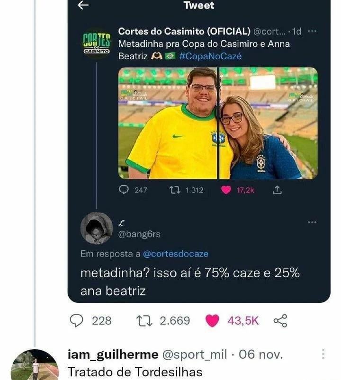Tap the back arrow in Tweet header

[x=83, y=5]
